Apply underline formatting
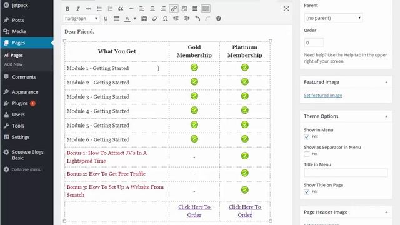This screenshot has height=225, width=400. 106,19
